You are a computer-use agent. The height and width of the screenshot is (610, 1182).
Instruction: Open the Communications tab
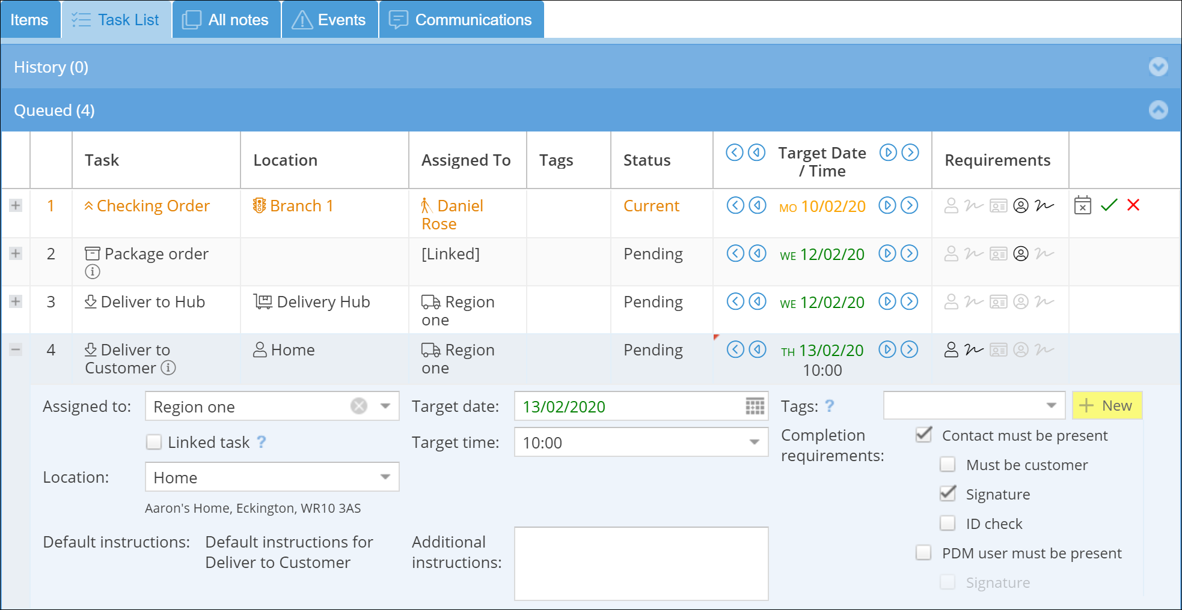[x=461, y=20]
